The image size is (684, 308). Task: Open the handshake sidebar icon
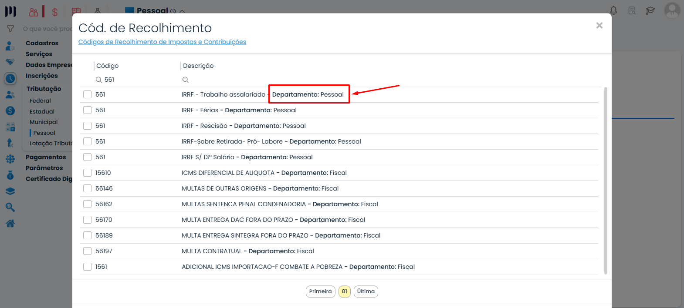pos(10,62)
